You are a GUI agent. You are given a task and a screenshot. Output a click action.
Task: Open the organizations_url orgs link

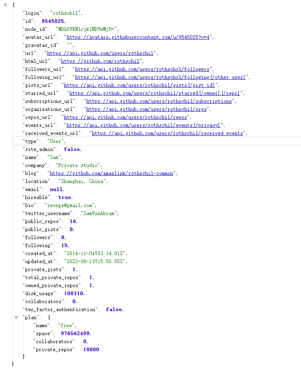146,109
